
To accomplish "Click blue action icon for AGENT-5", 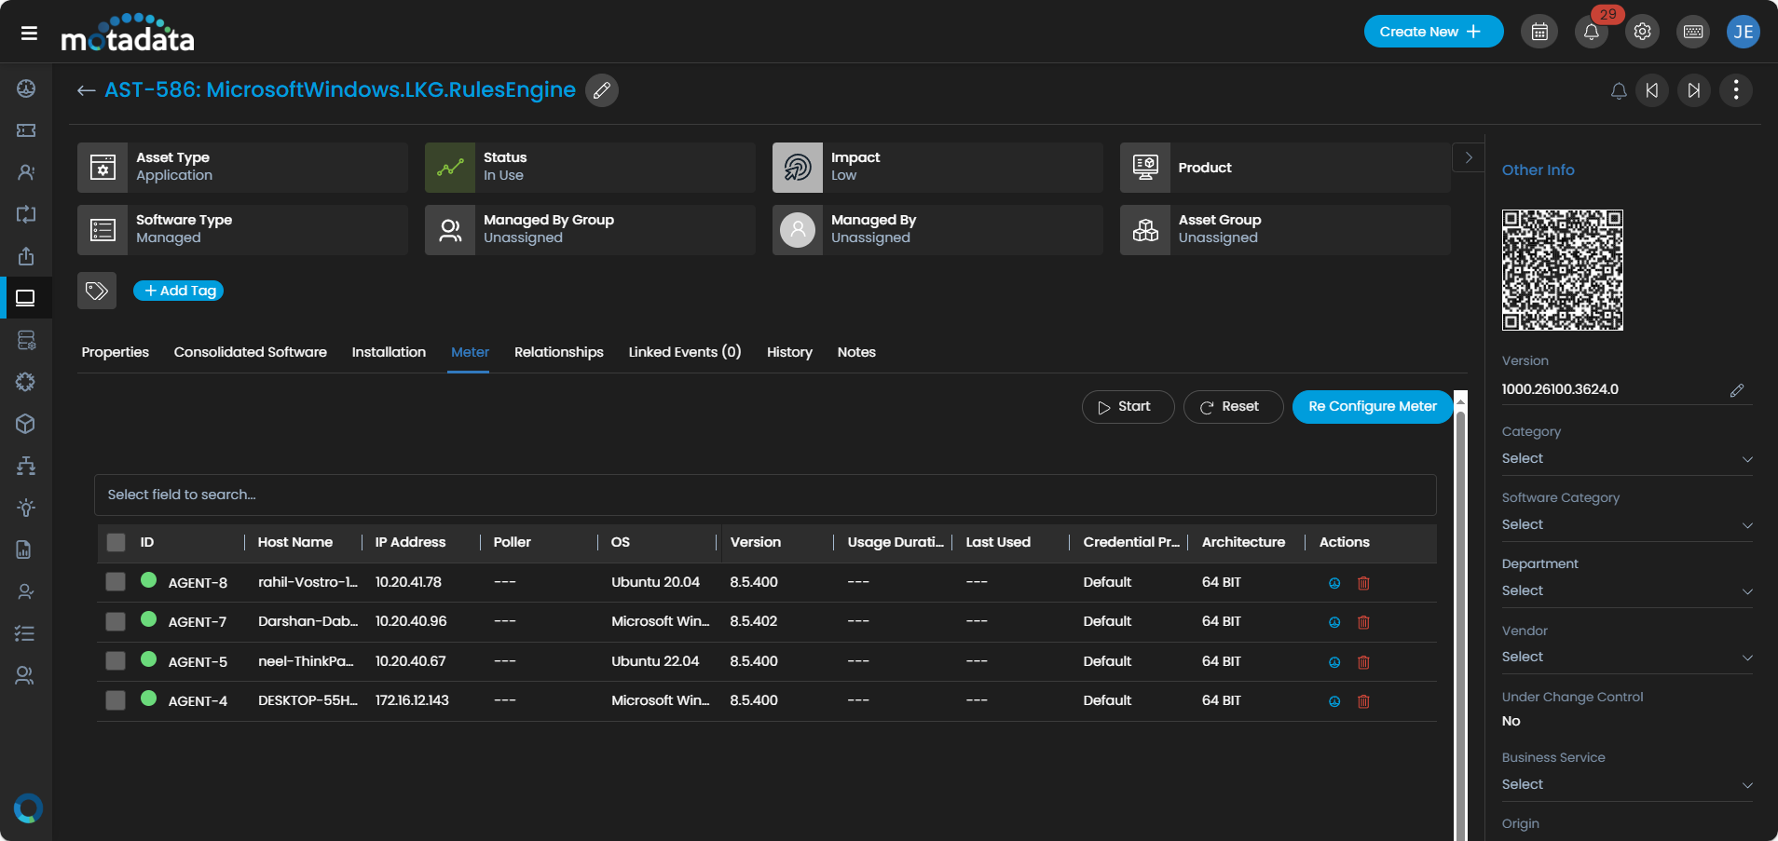I will click(x=1334, y=662).
